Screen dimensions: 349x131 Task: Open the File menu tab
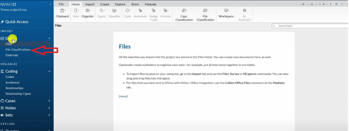61,4
